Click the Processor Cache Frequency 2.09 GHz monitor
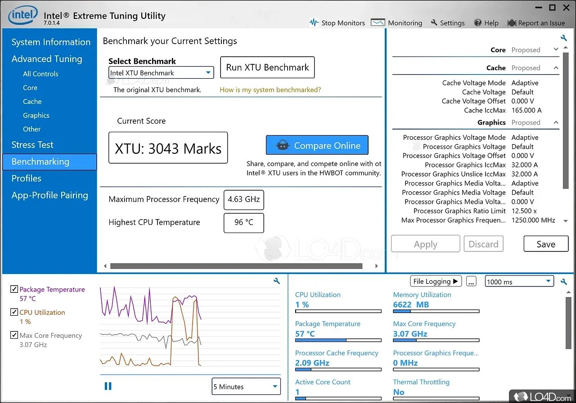 pyautogui.click(x=338, y=361)
